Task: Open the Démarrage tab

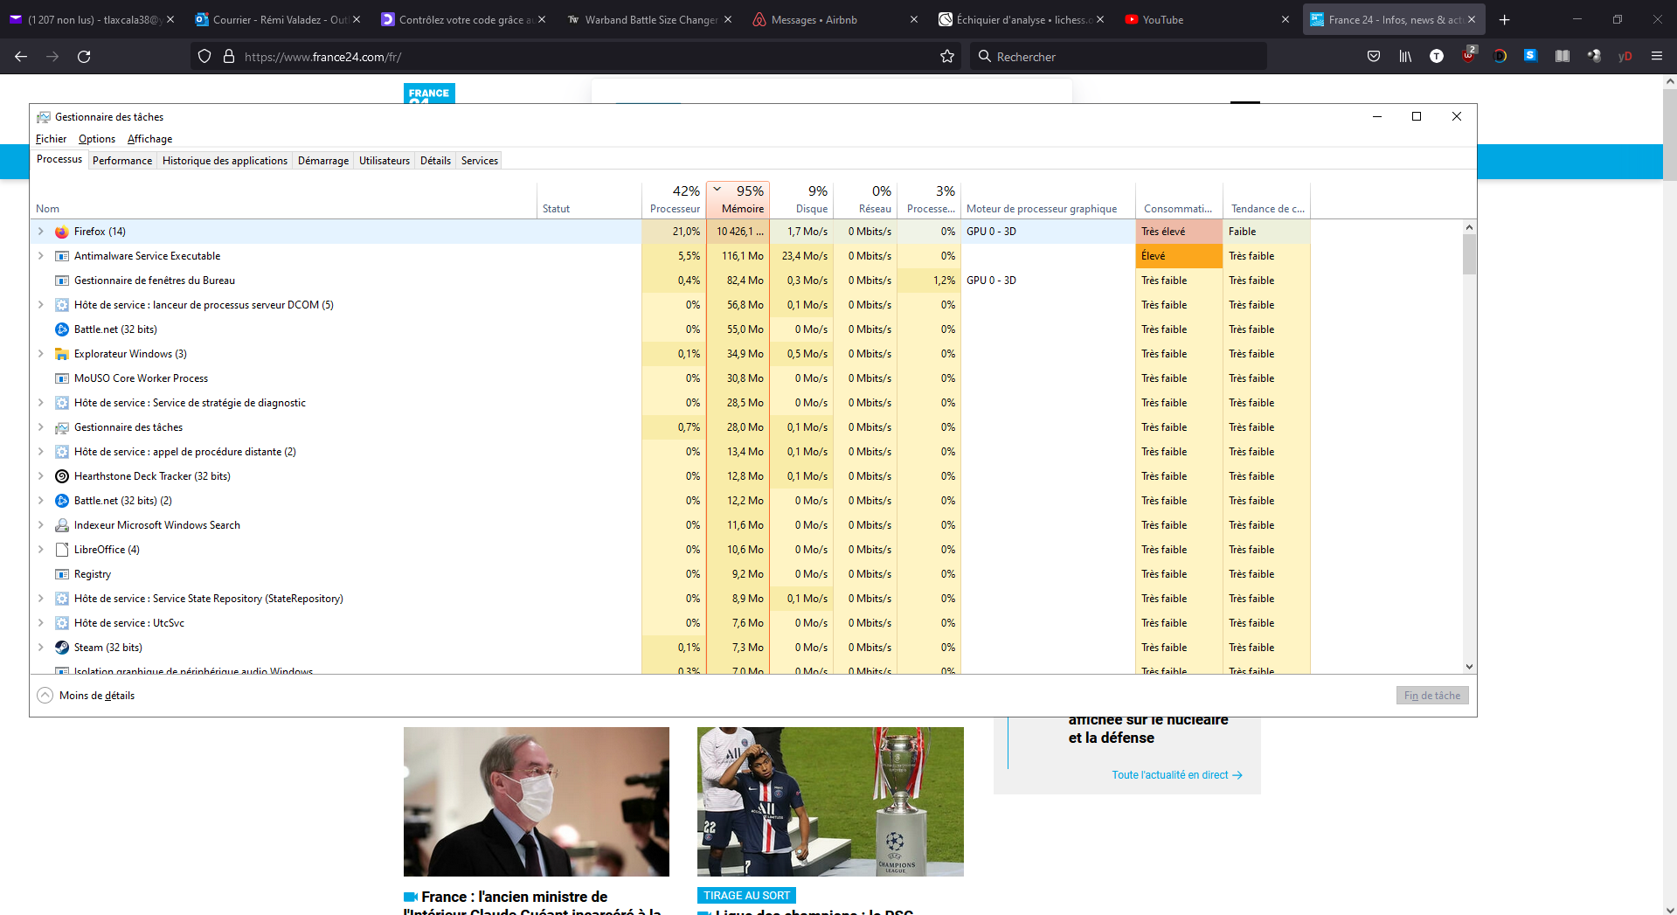Action: (x=323, y=161)
